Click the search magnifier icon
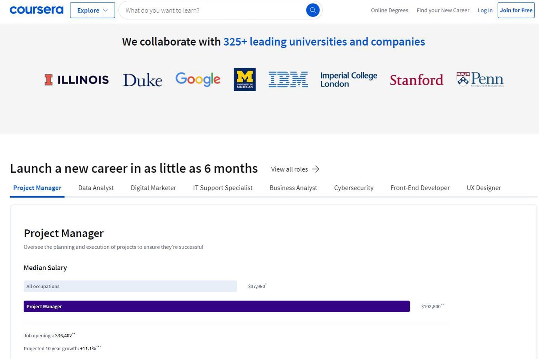The width and height of the screenshot is (539, 359). tap(312, 10)
